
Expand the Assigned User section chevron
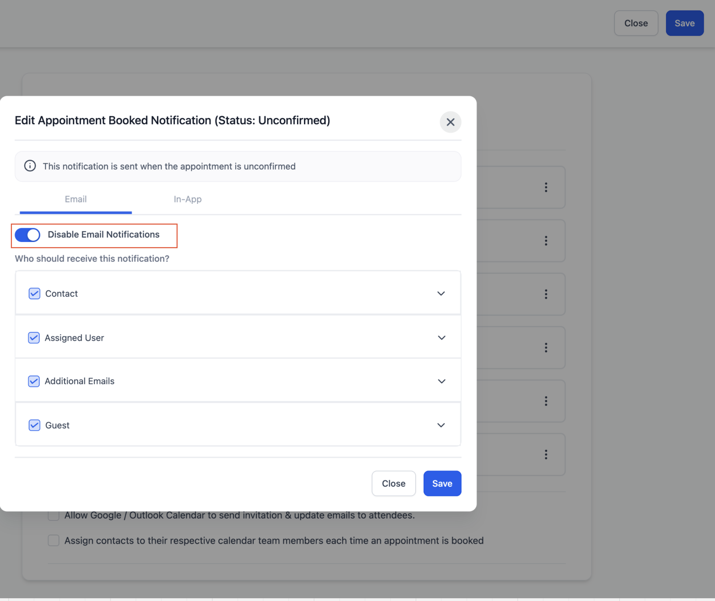[x=442, y=338]
